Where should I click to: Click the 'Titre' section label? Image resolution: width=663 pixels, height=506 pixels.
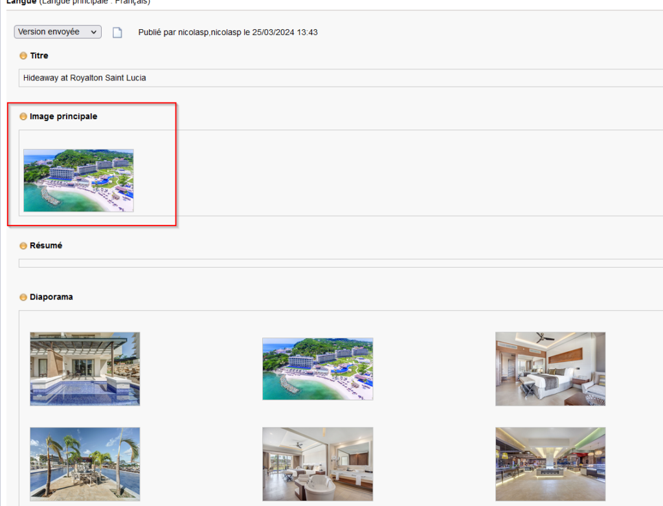pos(39,56)
